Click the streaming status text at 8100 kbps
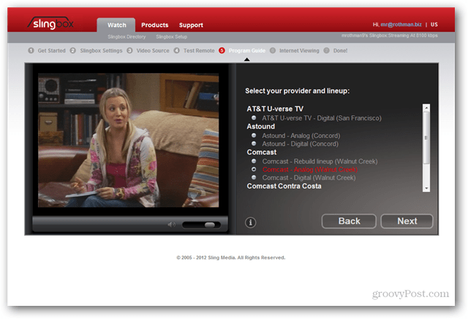The width and height of the screenshot is (468, 319). [x=390, y=36]
